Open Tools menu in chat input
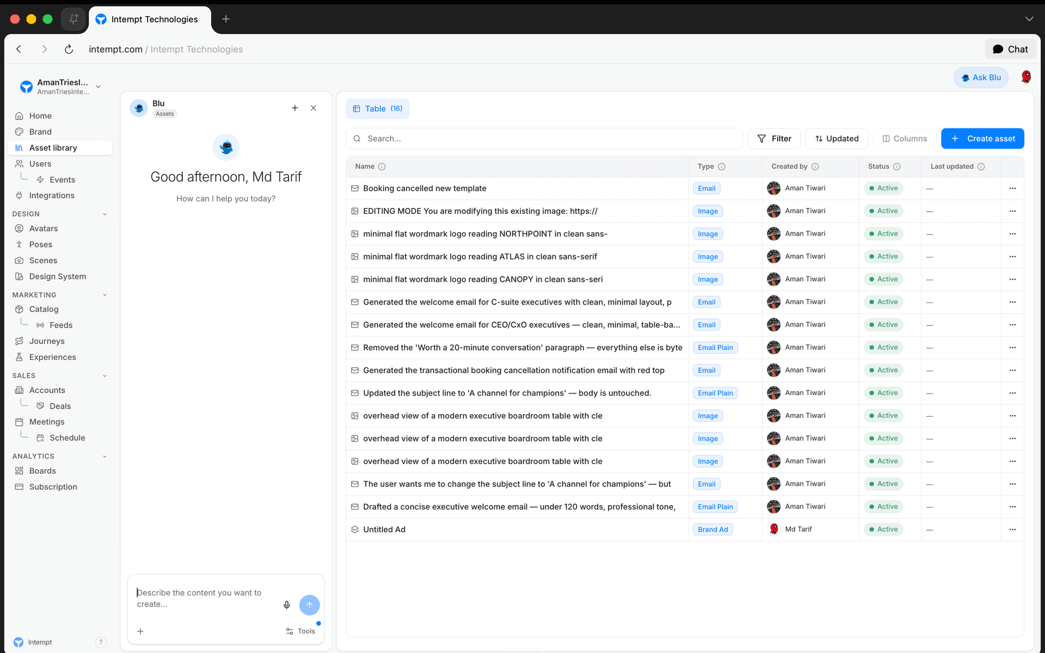Image resolution: width=1045 pixels, height=653 pixels. click(300, 631)
